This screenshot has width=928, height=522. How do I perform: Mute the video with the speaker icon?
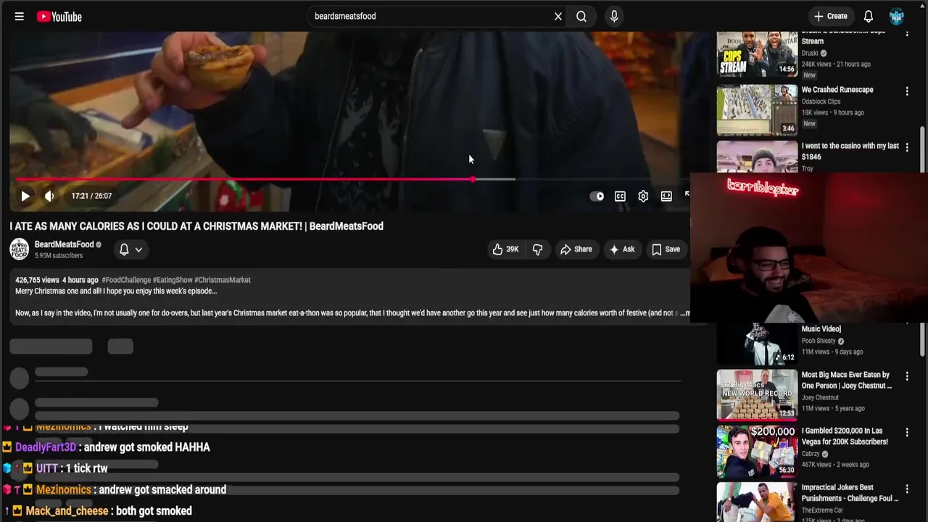pos(49,196)
